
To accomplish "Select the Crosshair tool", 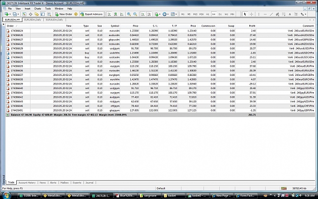I will tap(251, 14).
